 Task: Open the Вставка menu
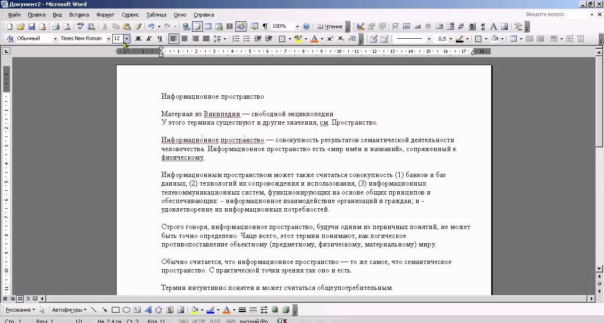coord(79,15)
